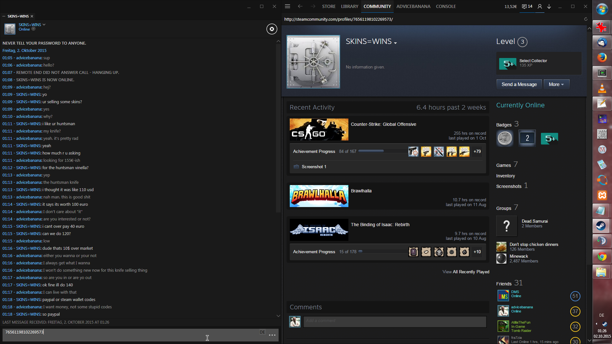The width and height of the screenshot is (612, 344).
Task: Switch to the LIBRARY tab
Action: coord(349,6)
